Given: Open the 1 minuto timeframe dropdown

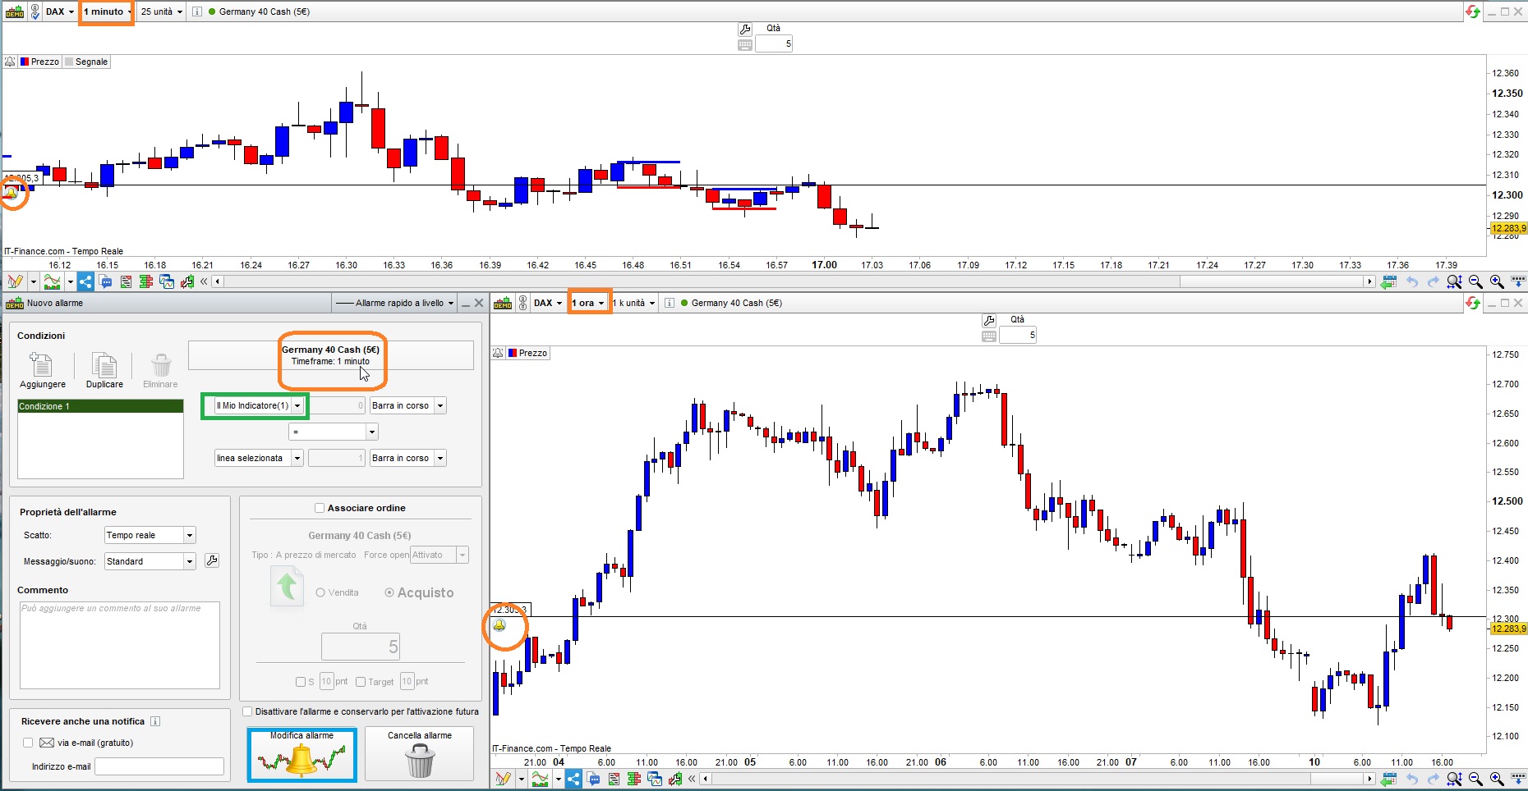Looking at the screenshot, I should click(107, 11).
